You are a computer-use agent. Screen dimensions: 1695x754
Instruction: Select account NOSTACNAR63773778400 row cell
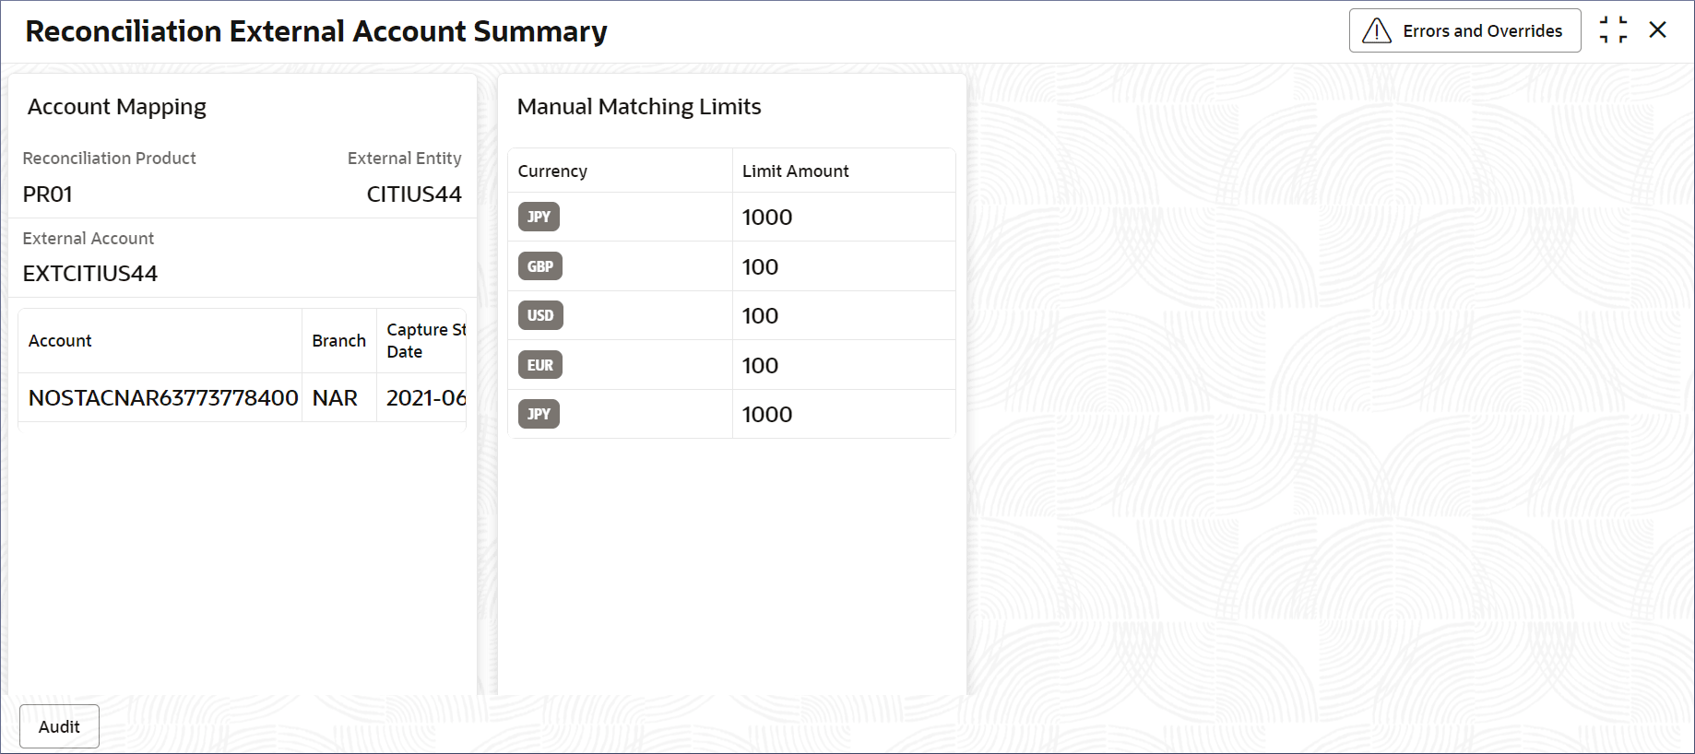163,397
